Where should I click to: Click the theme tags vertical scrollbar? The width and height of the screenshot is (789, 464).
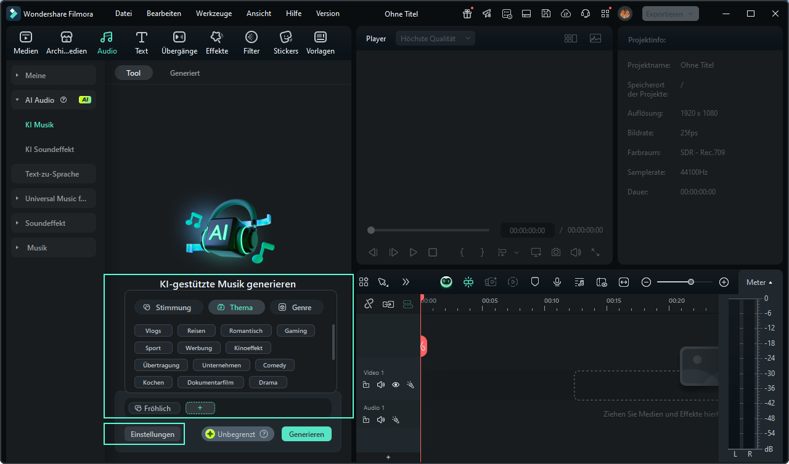pos(333,342)
